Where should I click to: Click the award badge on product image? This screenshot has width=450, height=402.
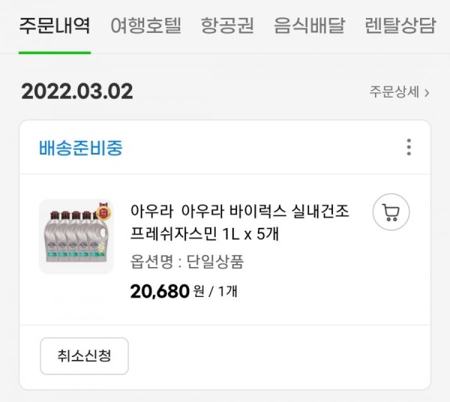pyautogui.click(x=103, y=211)
